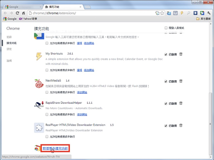Click the Chrome Web Store icon at bottom
214x160 pixels.
click(x=37, y=148)
